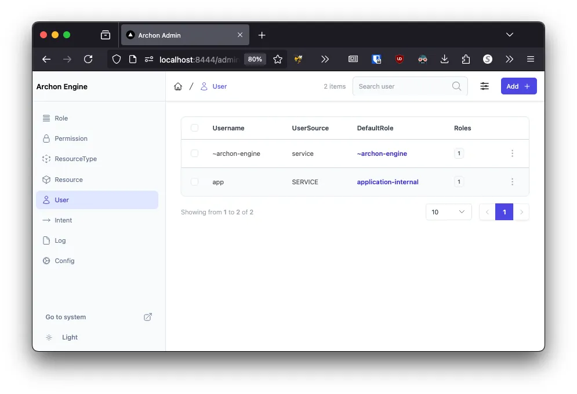
Task: Open the Firefox View icon in tab bar
Action: coord(106,35)
